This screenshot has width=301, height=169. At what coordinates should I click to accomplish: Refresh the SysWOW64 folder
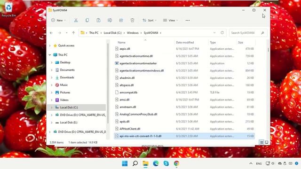pos(222,33)
